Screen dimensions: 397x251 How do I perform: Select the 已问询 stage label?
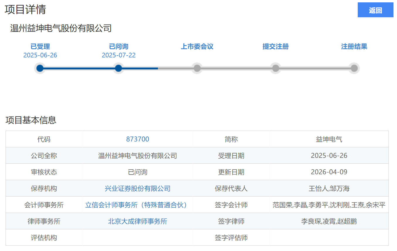118,47
